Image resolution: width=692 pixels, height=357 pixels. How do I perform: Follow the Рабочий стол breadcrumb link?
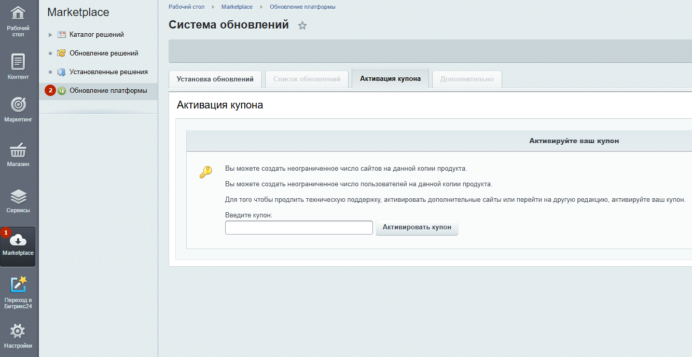click(186, 7)
